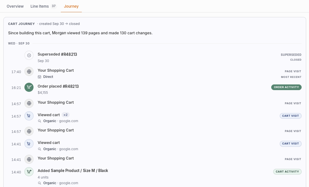Click the 17:40 timestamp
The width and height of the screenshot is (309, 187).
click(x=16, y=72)
